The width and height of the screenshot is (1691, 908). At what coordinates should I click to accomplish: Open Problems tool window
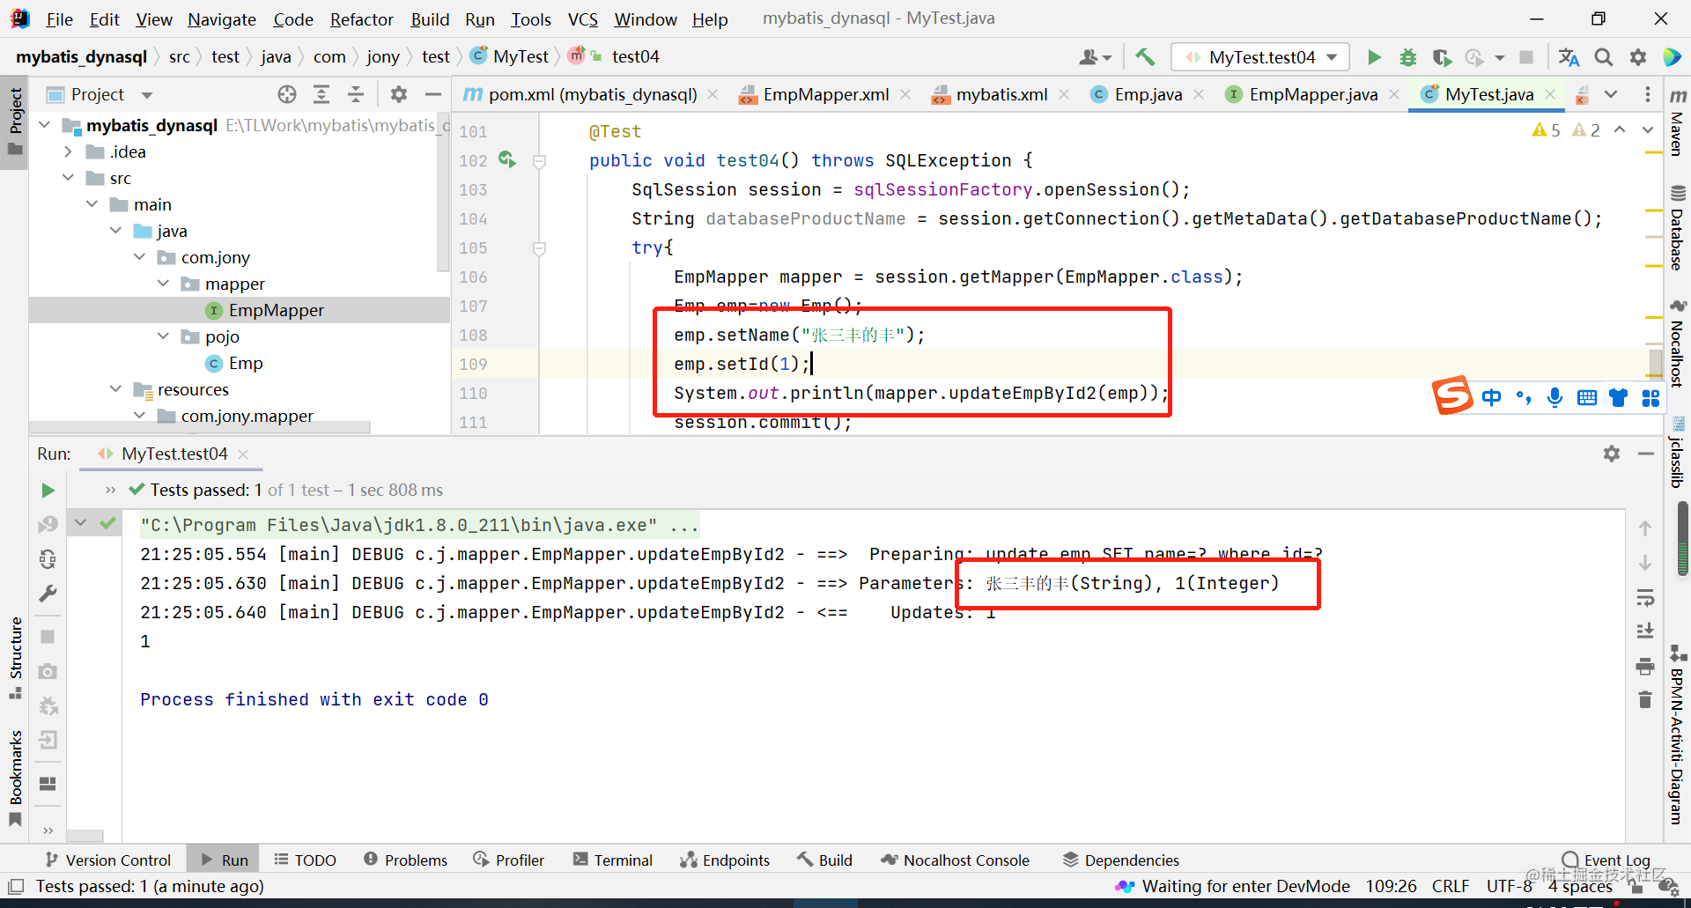(405, 860)
